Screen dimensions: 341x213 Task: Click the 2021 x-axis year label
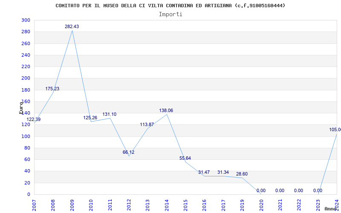point(280,205)
